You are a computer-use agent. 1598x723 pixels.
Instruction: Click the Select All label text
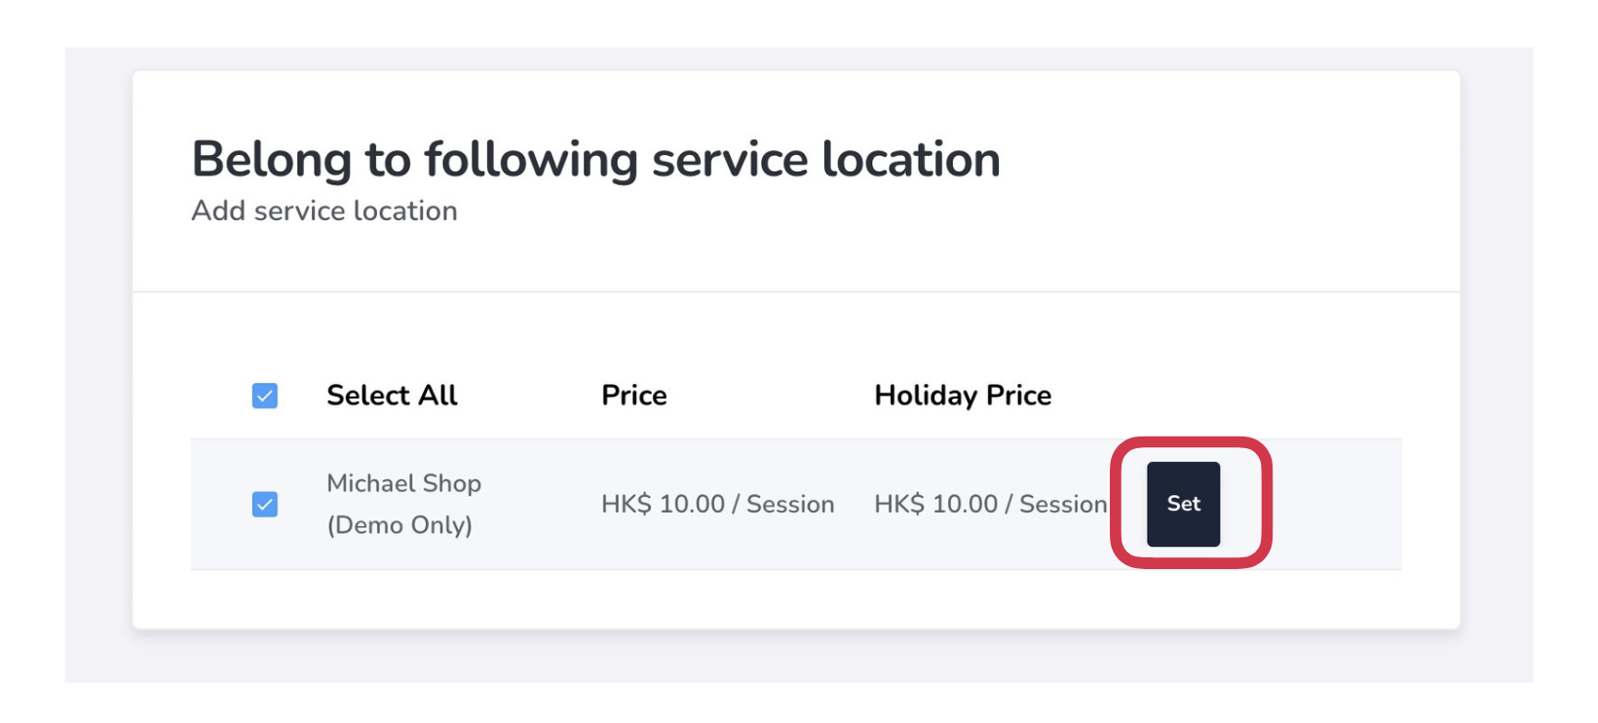(x=392, y=396)
